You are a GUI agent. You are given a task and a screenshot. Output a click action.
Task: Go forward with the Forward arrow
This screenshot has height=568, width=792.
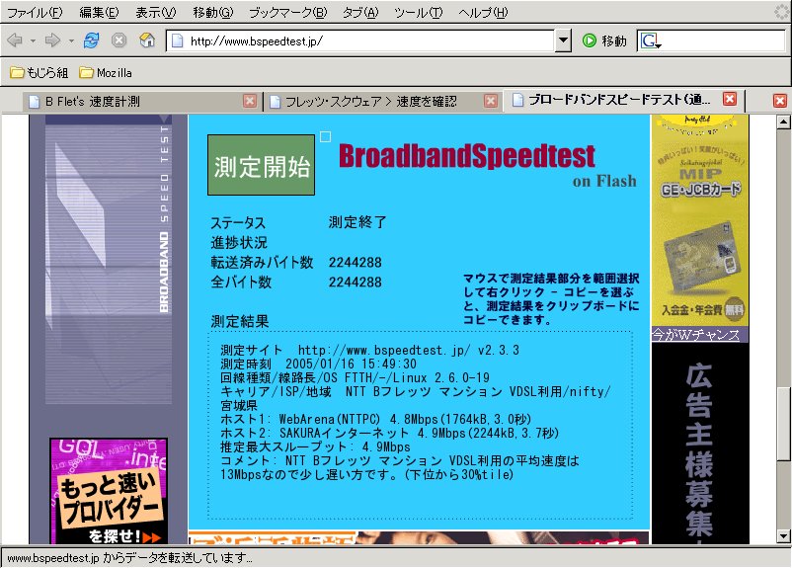click(52, 40)
